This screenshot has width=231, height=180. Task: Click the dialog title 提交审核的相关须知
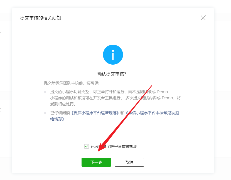point(41,18)
